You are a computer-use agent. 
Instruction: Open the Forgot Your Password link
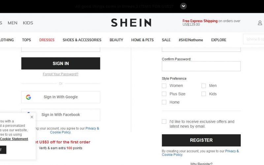(x=60, y=74)
